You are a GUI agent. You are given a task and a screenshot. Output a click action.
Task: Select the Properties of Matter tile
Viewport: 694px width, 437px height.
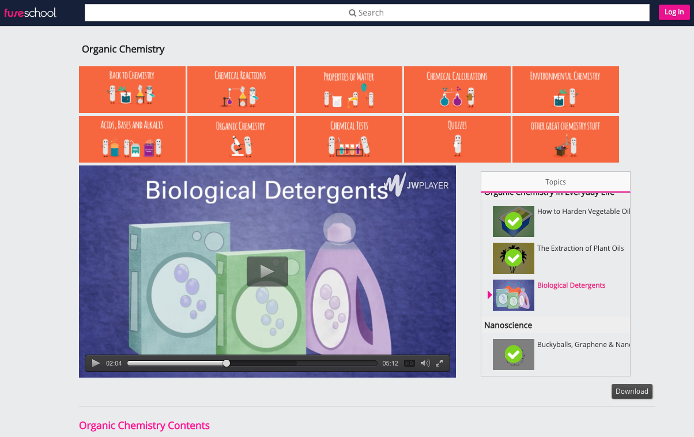349,89
